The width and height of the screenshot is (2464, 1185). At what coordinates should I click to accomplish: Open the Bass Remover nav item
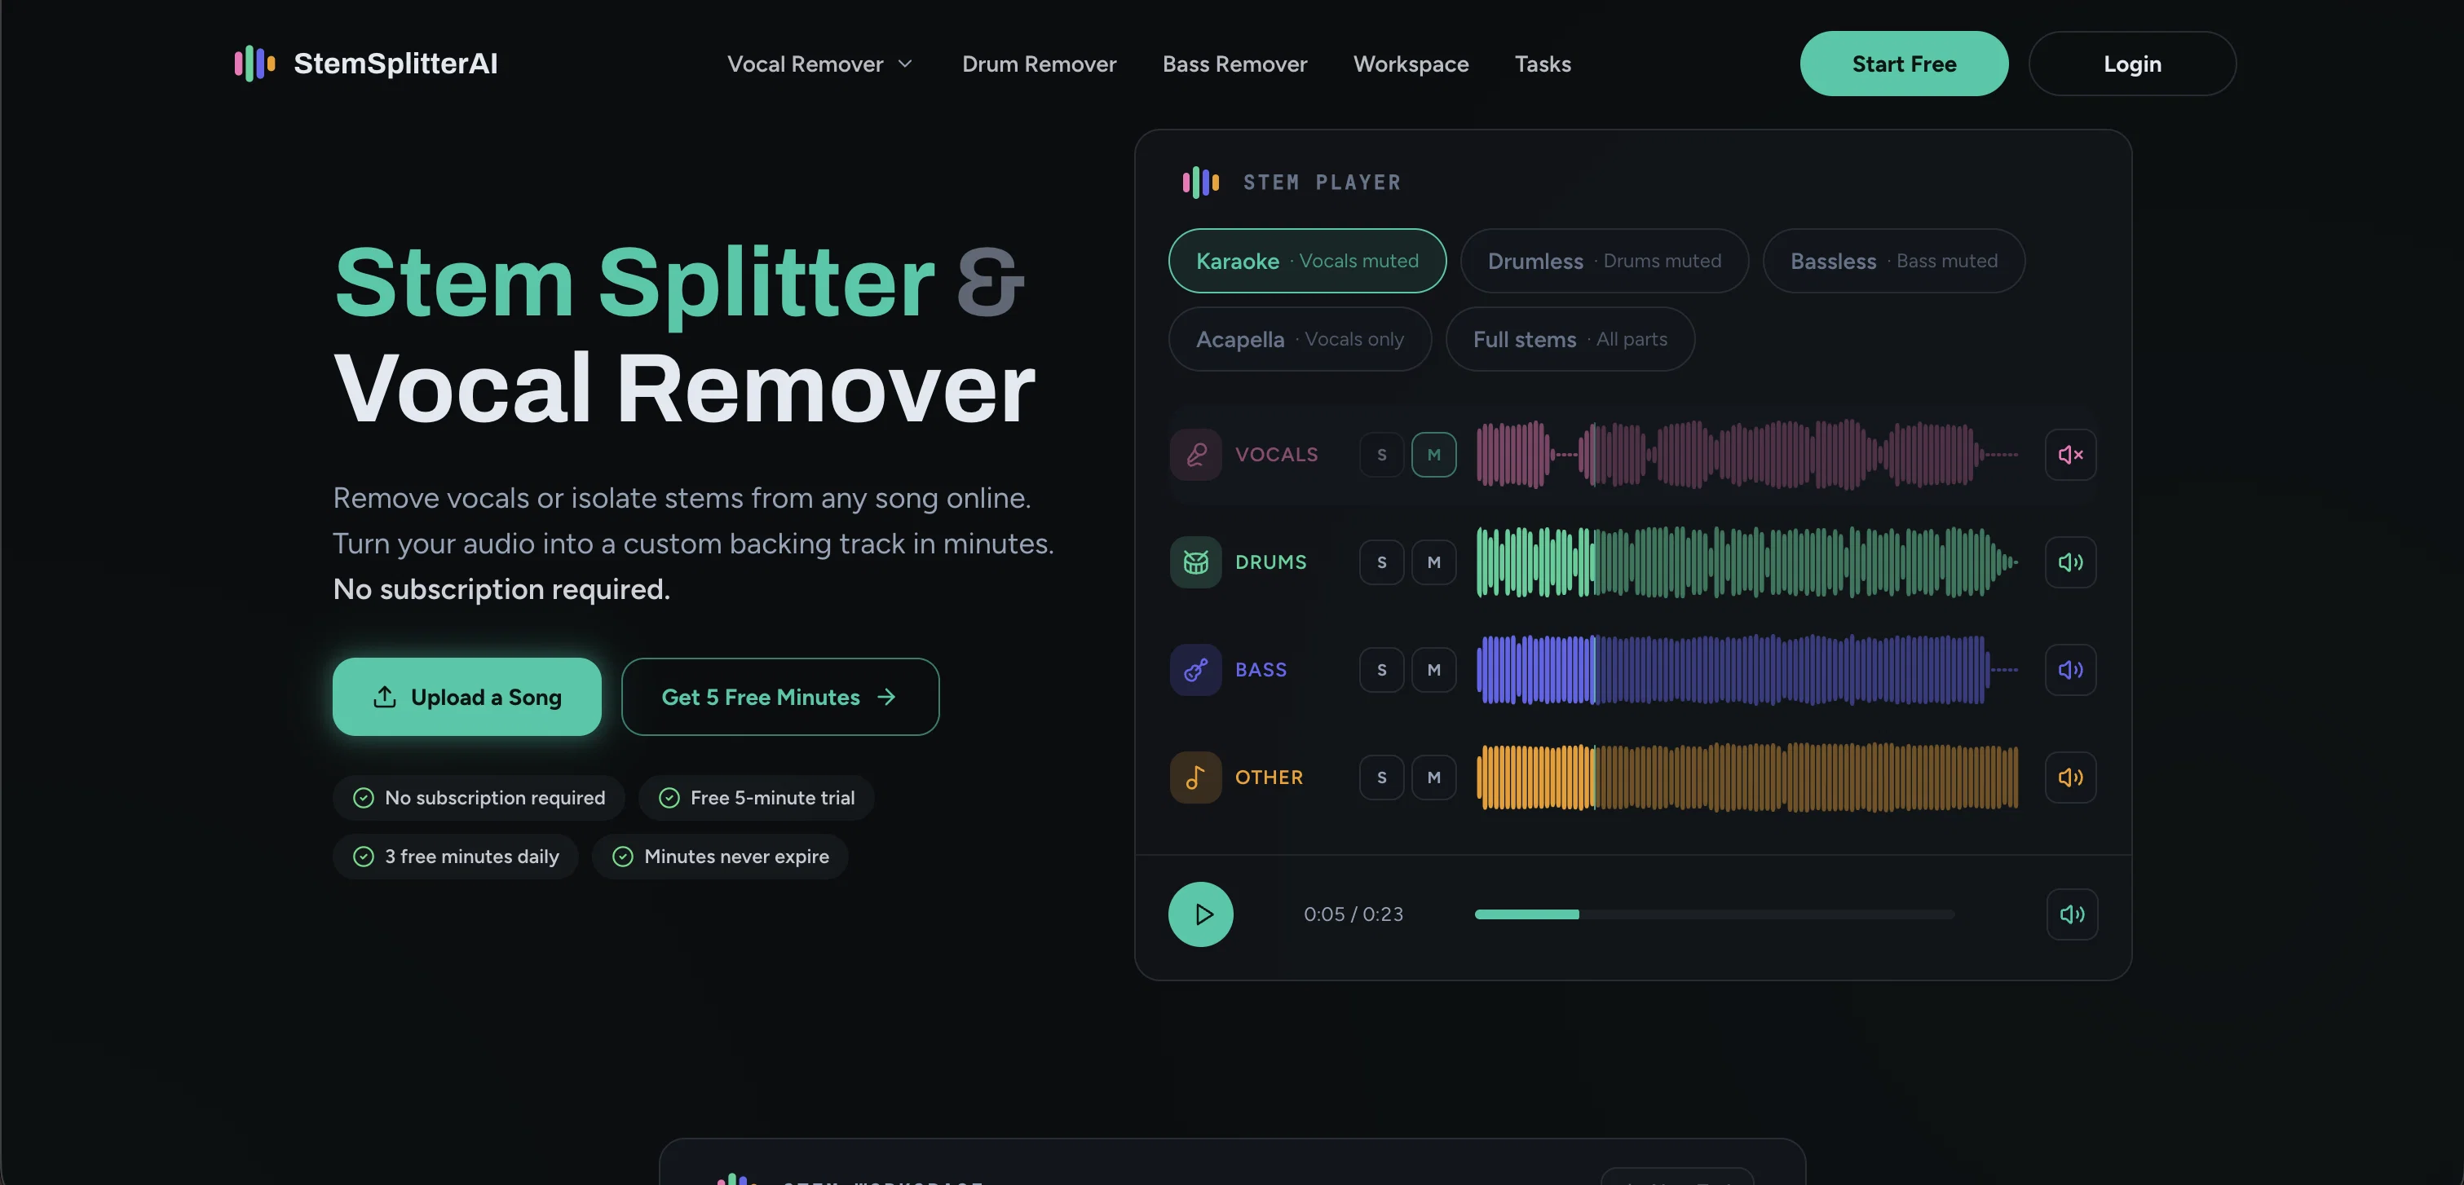(x=1235, y=64)
